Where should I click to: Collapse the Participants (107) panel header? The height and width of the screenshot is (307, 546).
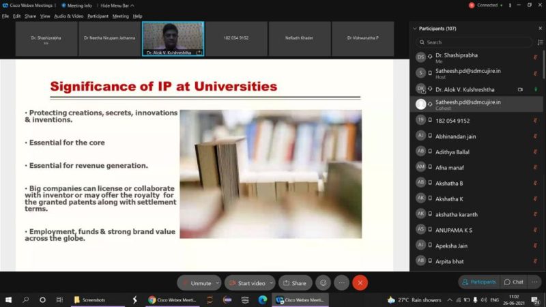coord(415,29)
